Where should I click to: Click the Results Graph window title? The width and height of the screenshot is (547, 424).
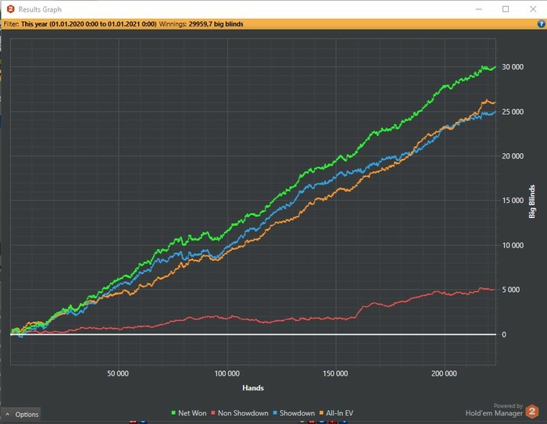point(40,9)
